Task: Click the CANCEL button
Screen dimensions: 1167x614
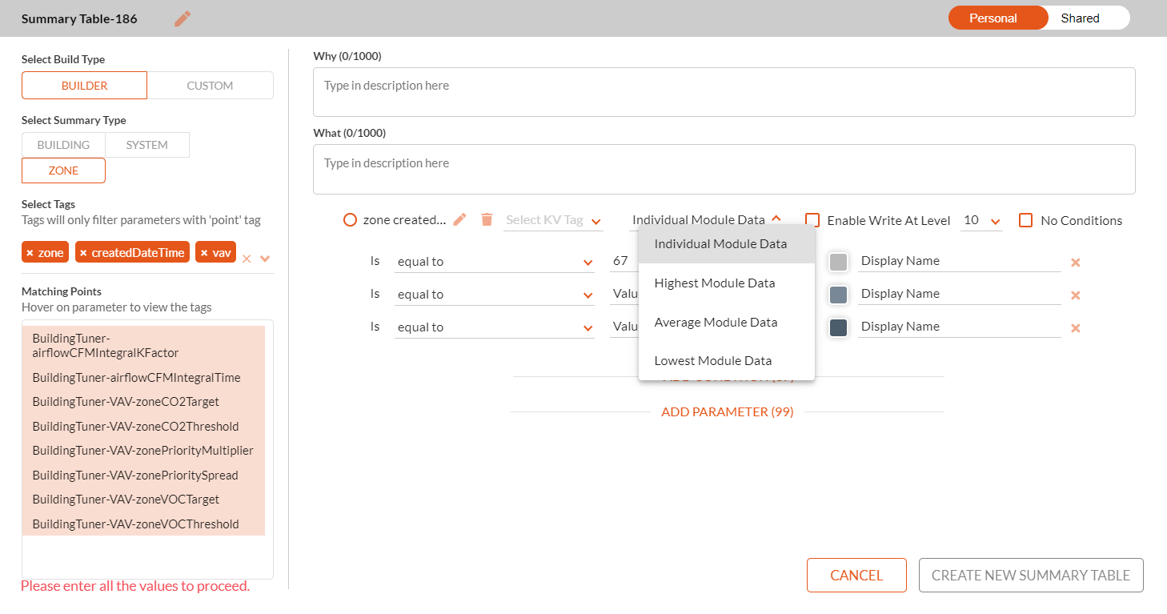Action: (x=856, y=576)
